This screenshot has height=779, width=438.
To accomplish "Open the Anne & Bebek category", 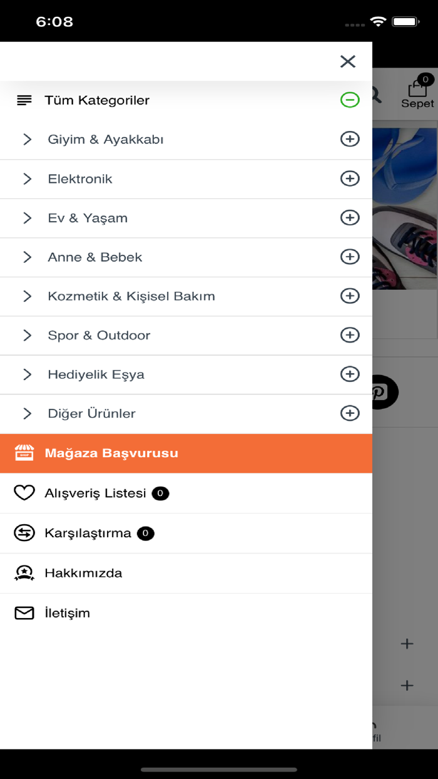I will coord(95,257).
